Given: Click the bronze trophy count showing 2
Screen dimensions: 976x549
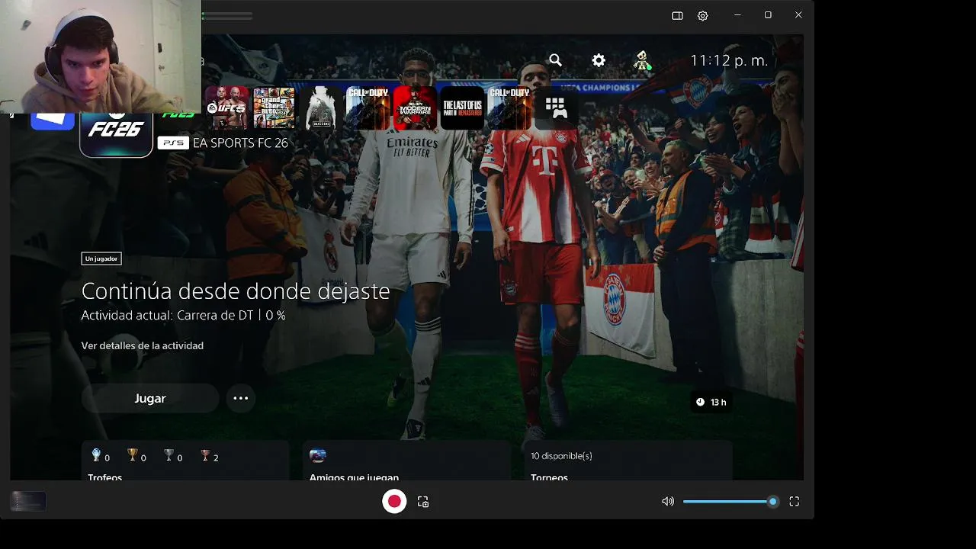Looking at the screenshot, I should [x=210, y=456].
